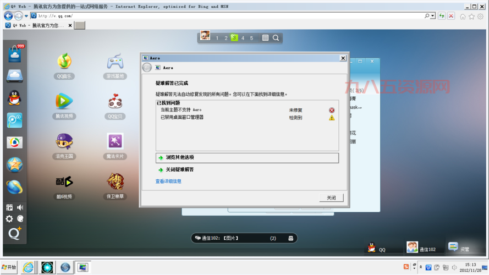Image resolution: width=489 pixels, height=275 pixels.
Task: Toggle the sidebar speaker volume icon
Action: point(20,208)
